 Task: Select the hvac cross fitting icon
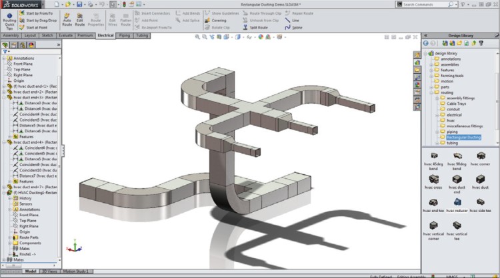(x=434, y=180)
